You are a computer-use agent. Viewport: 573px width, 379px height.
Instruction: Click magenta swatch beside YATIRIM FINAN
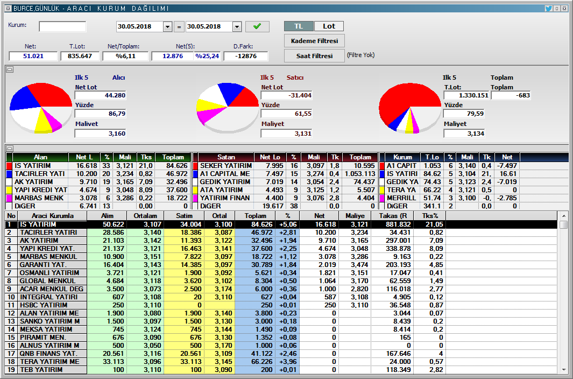[195, 198]
